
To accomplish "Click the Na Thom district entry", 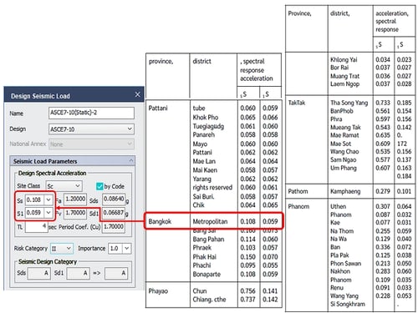I will (x=342, y=231).
